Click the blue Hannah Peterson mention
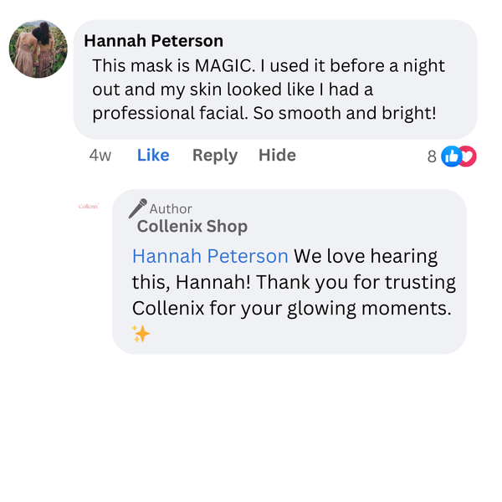Viewport: 502px width, 502px height. coord(210,256)
